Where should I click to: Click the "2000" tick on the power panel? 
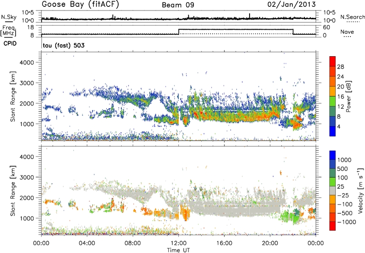click(27, 103)
